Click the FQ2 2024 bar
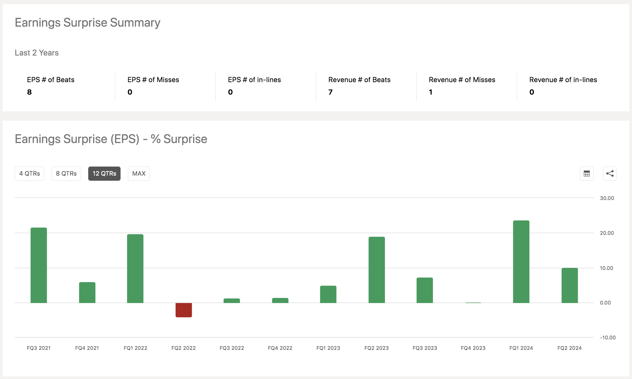The image size is (632, 379). 570,285
